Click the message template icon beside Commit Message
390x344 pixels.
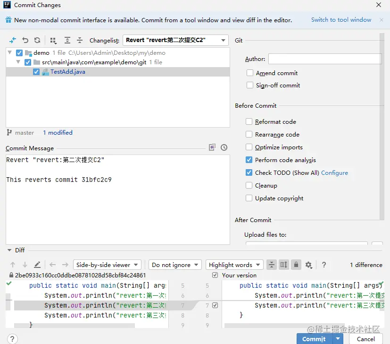(x=212, y=147)
